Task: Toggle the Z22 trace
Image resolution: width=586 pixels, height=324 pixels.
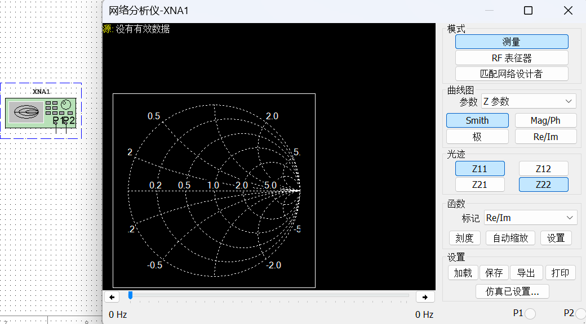Action: tap(543, 184)
